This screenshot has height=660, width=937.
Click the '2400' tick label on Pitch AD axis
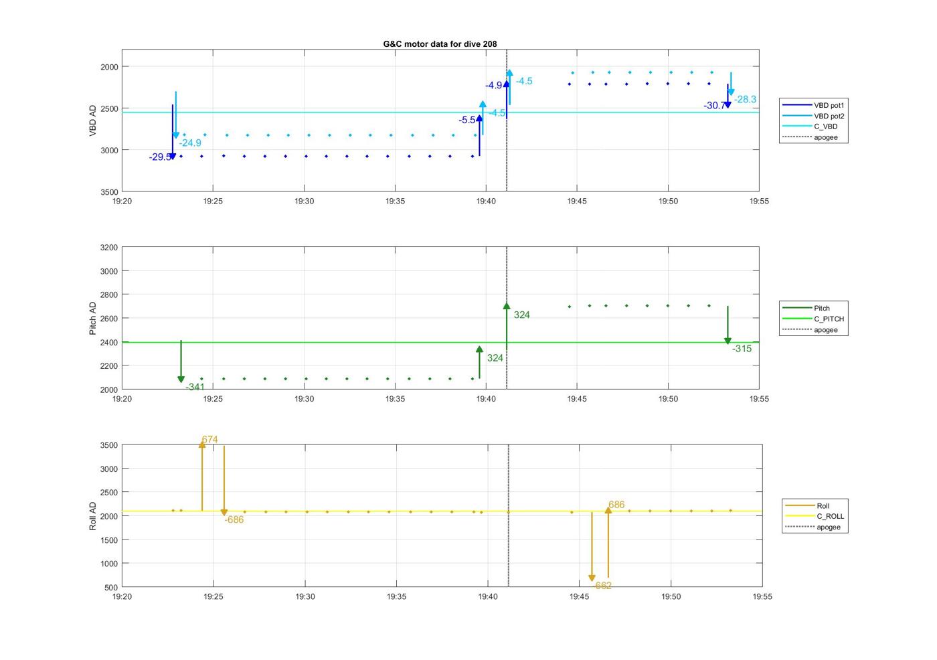pyautogui.click(x=109, y=342)
